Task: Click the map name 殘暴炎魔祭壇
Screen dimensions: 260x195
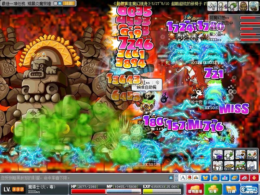Action: pyautogui.click(x=39, y=4)
